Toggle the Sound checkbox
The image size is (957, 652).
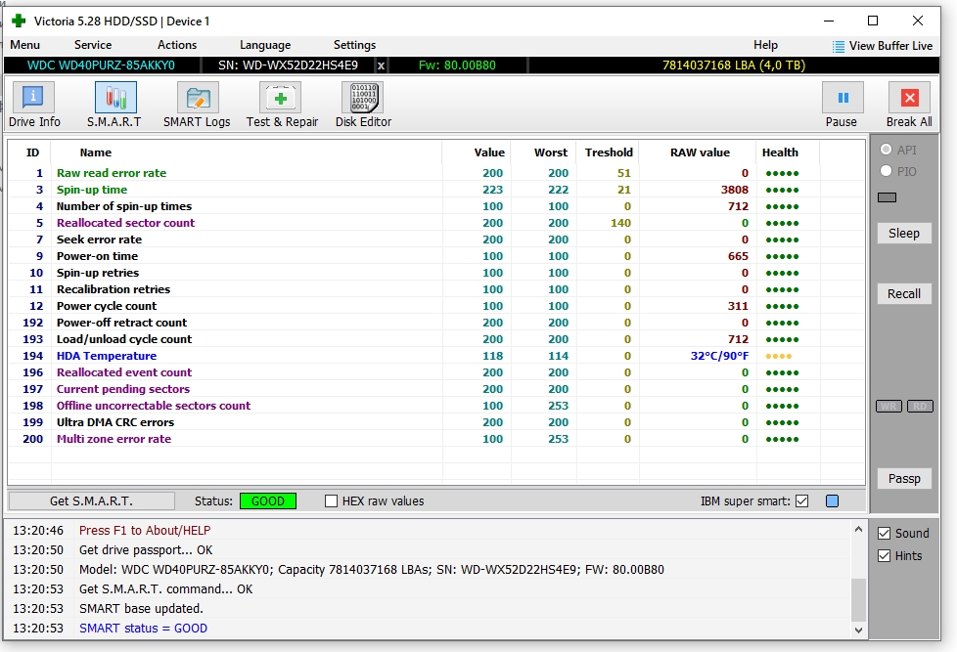click(x=884, y=534)
